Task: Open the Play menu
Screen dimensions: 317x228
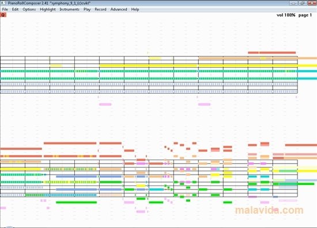Action: (x=87, y=9)
